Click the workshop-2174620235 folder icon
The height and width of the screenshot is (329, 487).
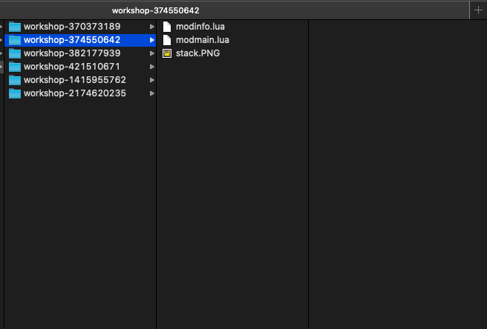15,93
